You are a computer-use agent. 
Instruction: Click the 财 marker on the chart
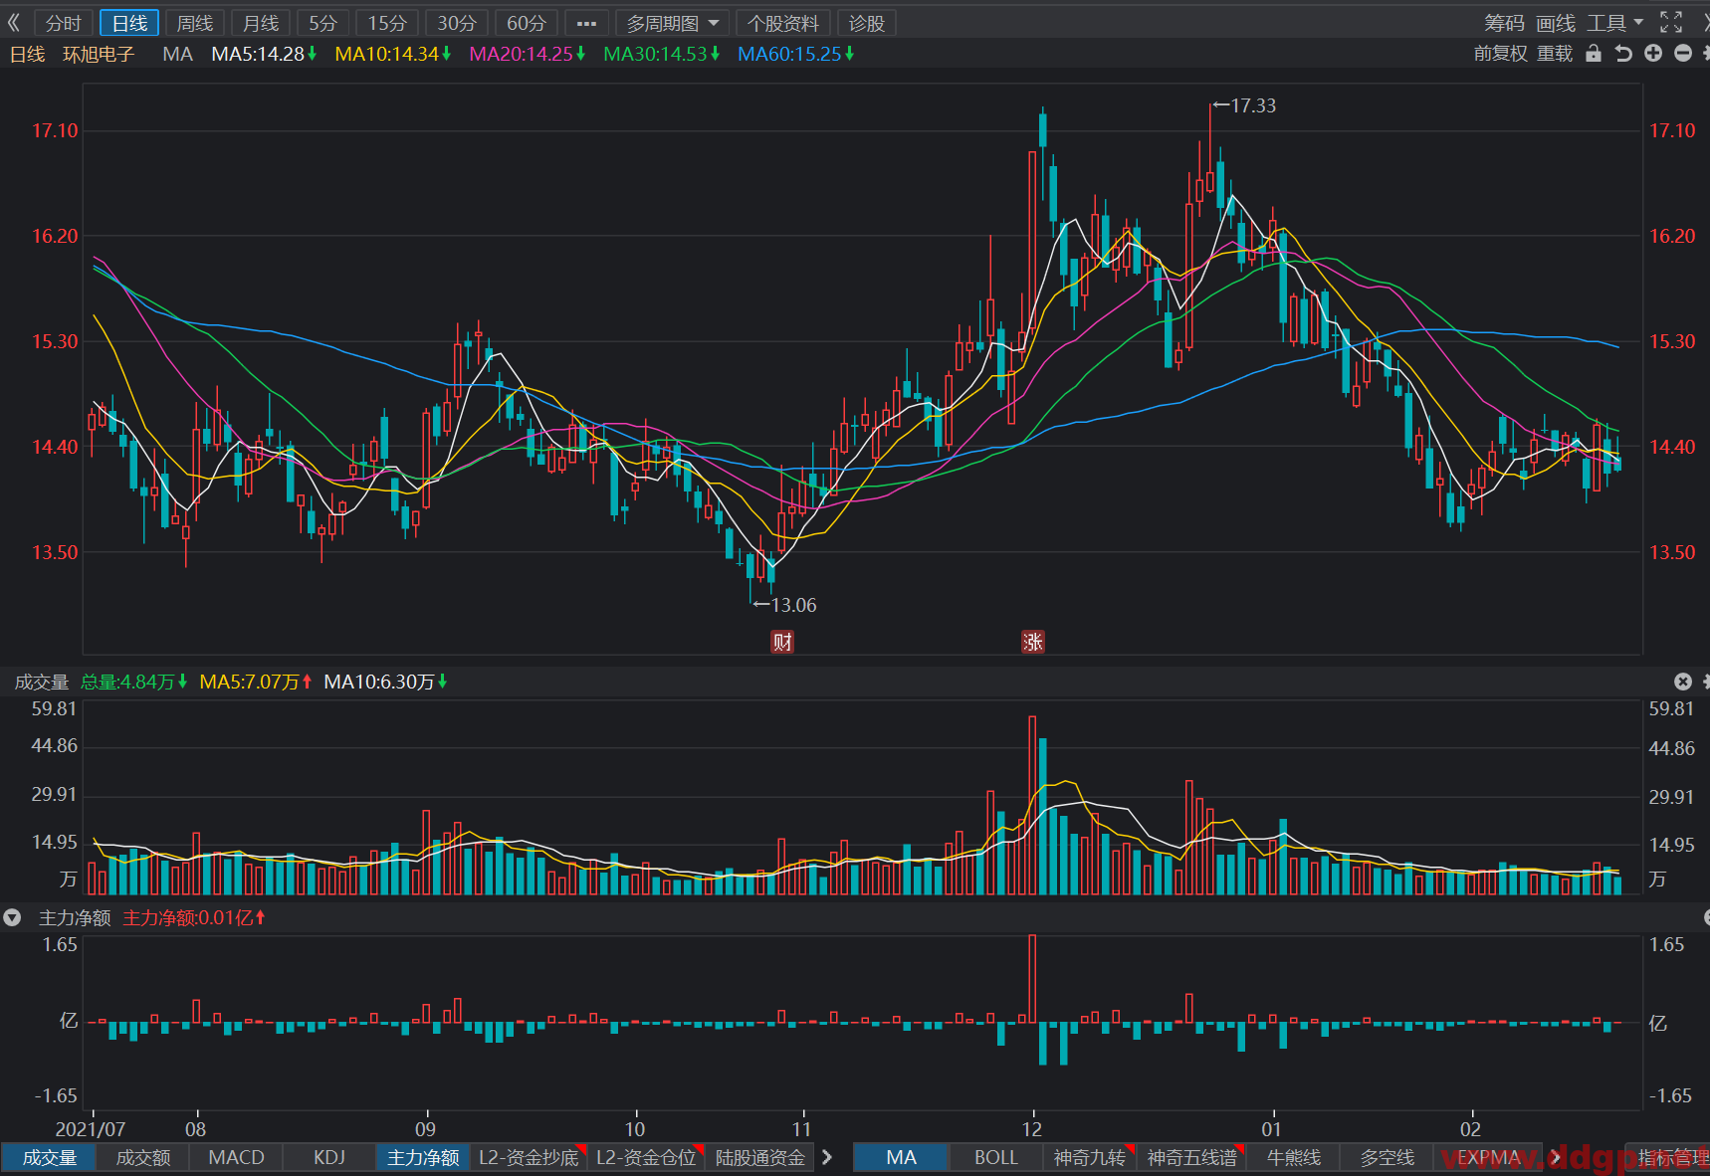[782, 642]
